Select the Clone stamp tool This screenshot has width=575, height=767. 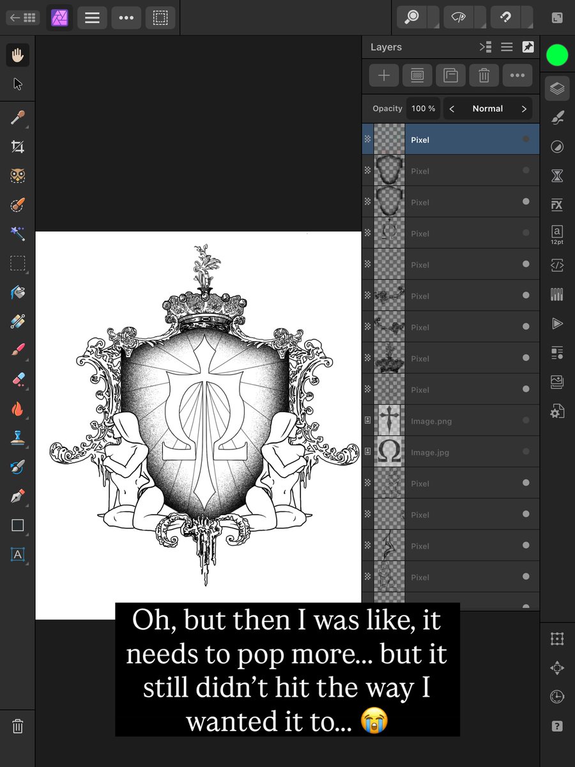tap(17, 438)
